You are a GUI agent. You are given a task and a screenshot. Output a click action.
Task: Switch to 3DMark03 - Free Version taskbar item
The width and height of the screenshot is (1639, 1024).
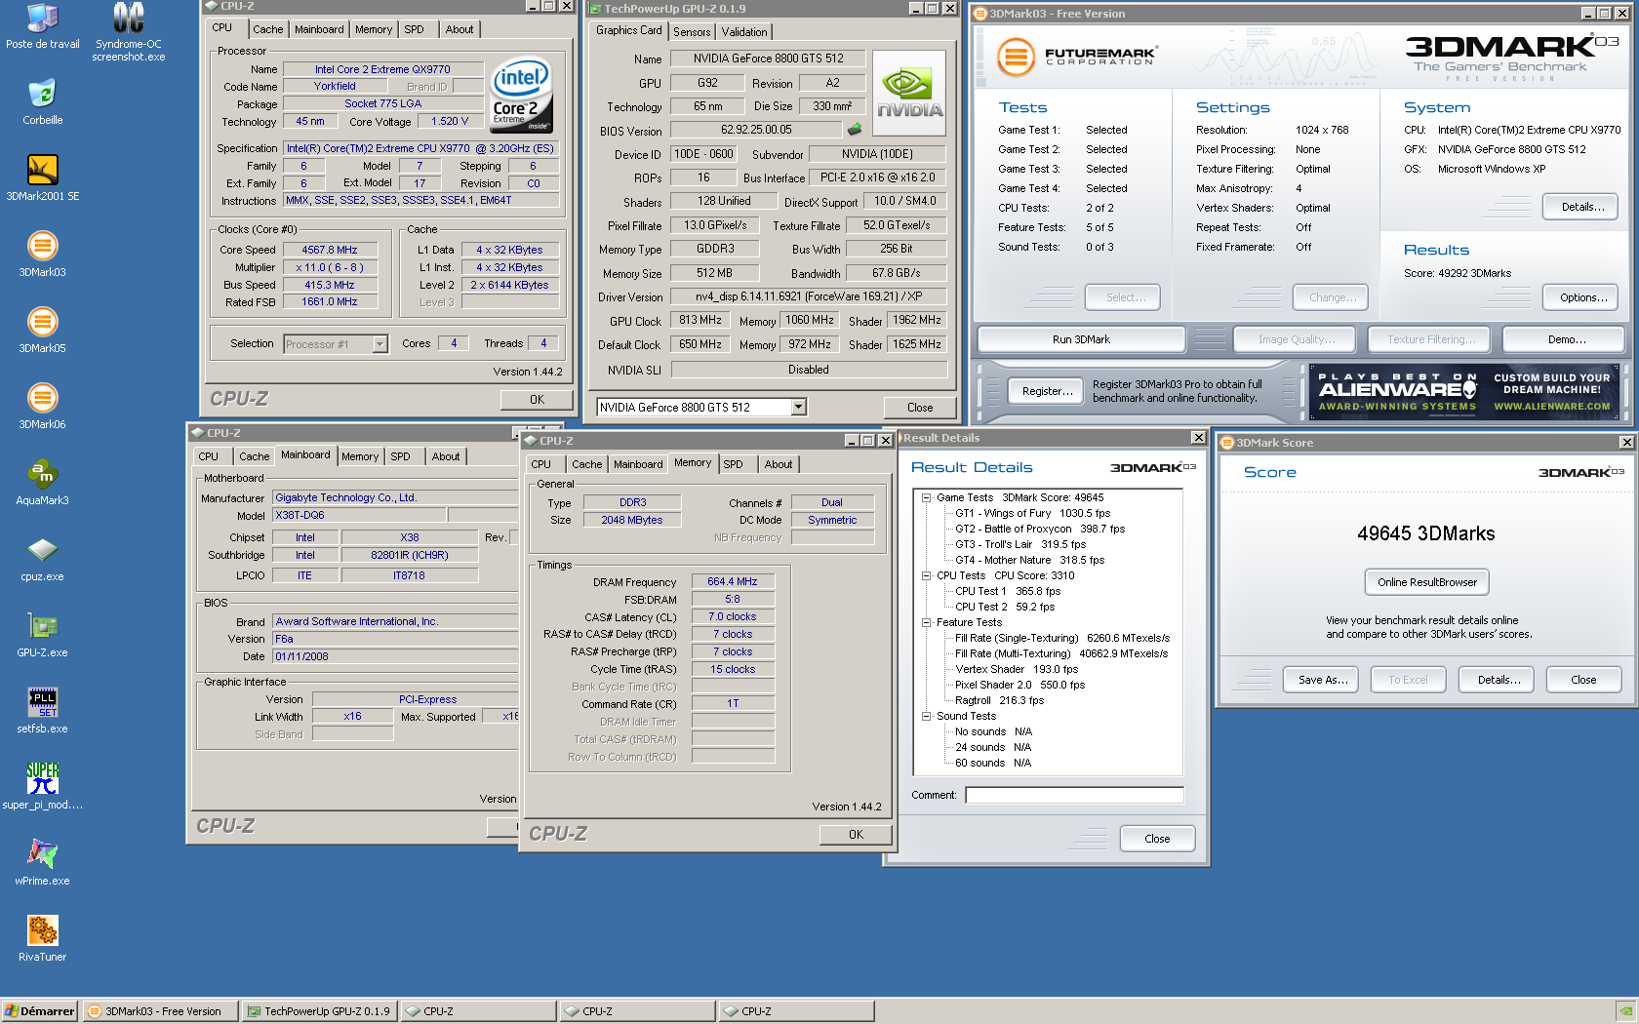pos(160,1011)
